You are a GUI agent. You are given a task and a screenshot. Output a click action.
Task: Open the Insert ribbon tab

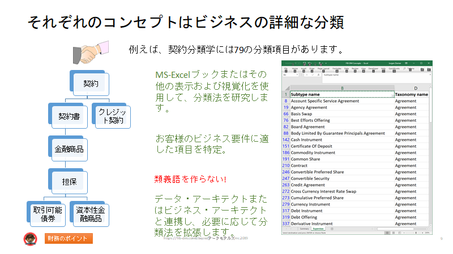pos(304,68)
